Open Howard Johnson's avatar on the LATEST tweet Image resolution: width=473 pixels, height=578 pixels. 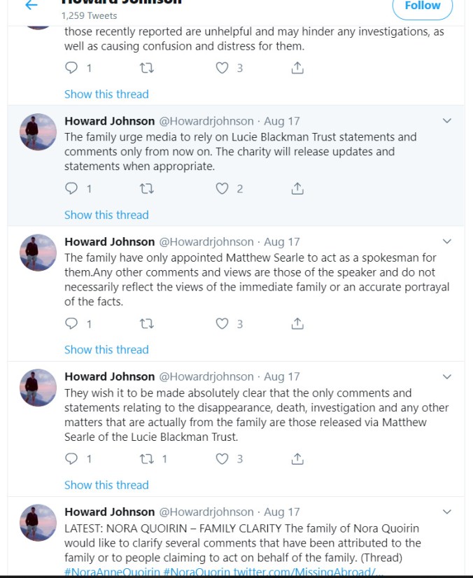pos(38,522)
